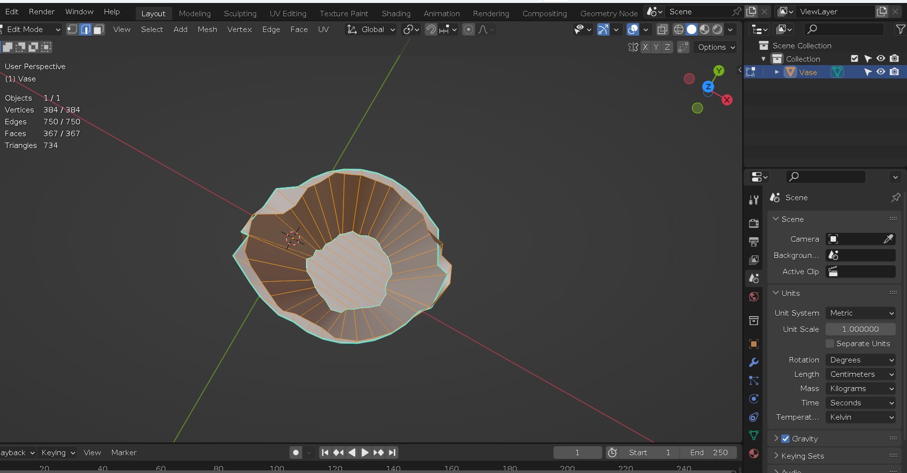Toggle Z axis mirror
This screenshot has height=473, width=907.
click(667, 47)
